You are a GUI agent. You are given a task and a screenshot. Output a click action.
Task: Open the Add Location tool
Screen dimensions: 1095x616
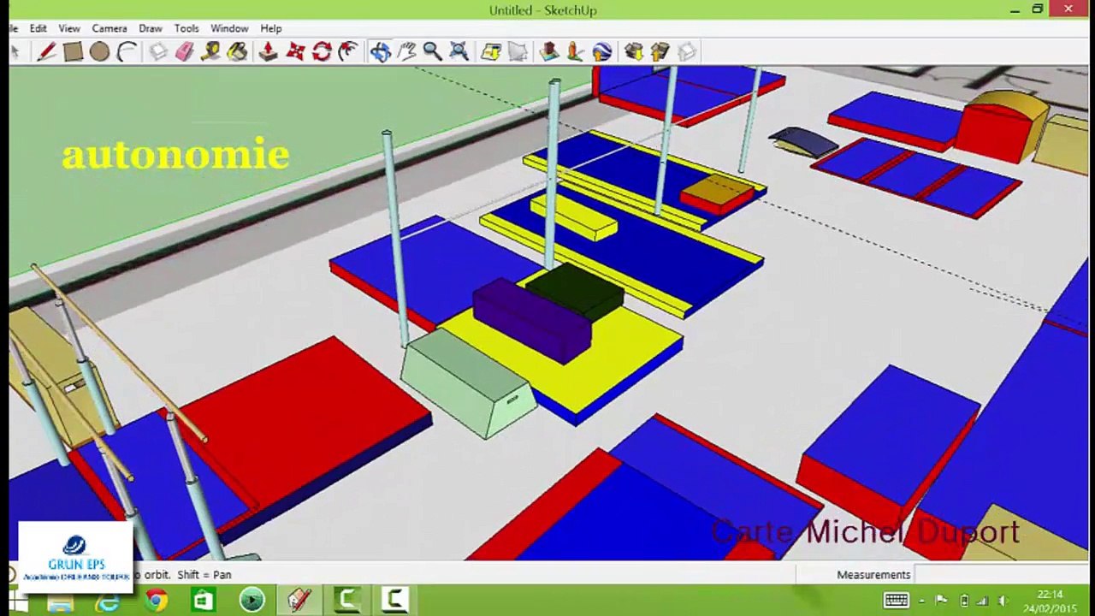point(491,52)
